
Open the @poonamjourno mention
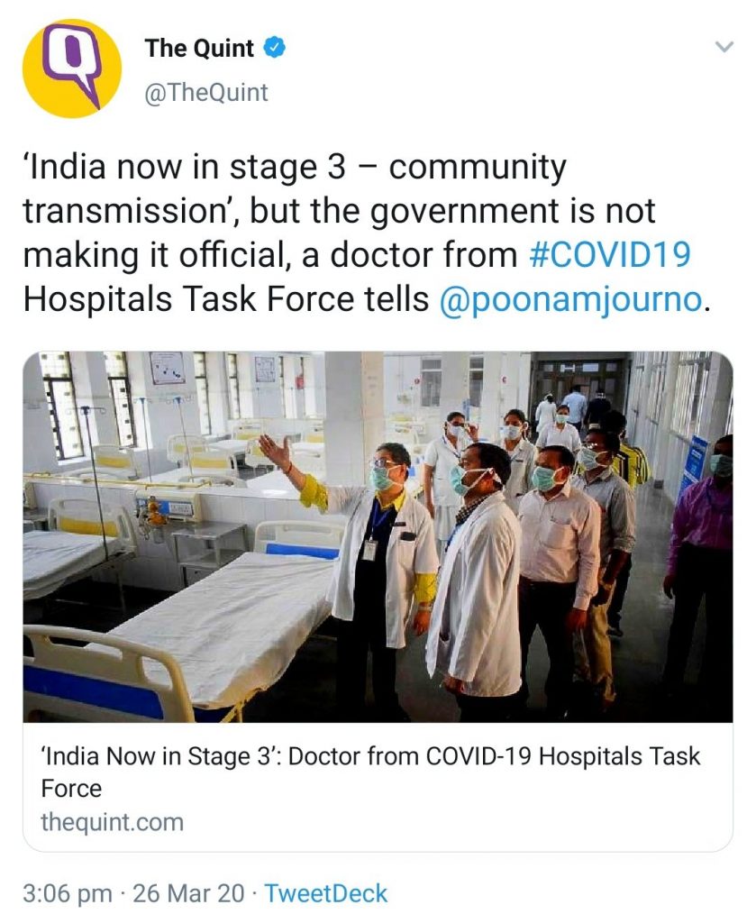(570, 299)
